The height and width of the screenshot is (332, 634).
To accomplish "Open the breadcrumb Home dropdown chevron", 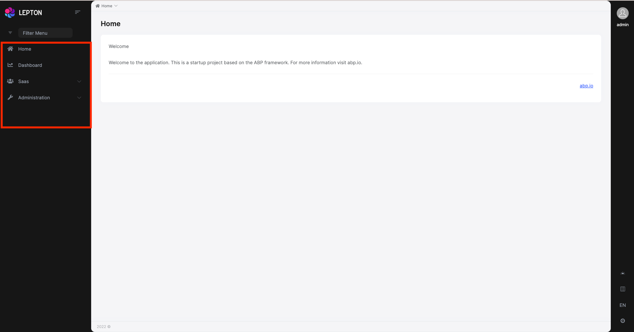I will click(116, 6).
